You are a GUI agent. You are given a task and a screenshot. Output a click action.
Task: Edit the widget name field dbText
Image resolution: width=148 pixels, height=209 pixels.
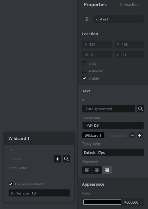point(118,19)
